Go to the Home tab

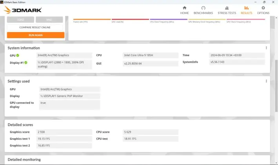click(184, 10)
